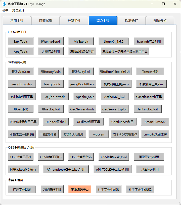Open ActiceMQ_RCE tool
Screen dimensions: 181x205
tap(115, 97)
